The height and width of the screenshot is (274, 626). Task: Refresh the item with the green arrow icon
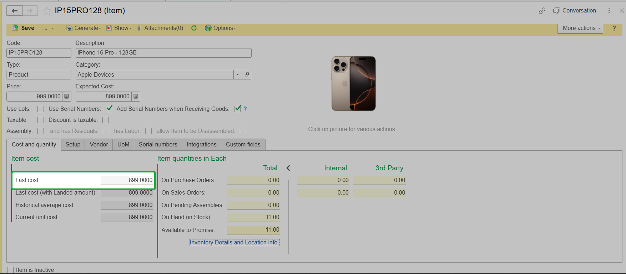point(194,28)
